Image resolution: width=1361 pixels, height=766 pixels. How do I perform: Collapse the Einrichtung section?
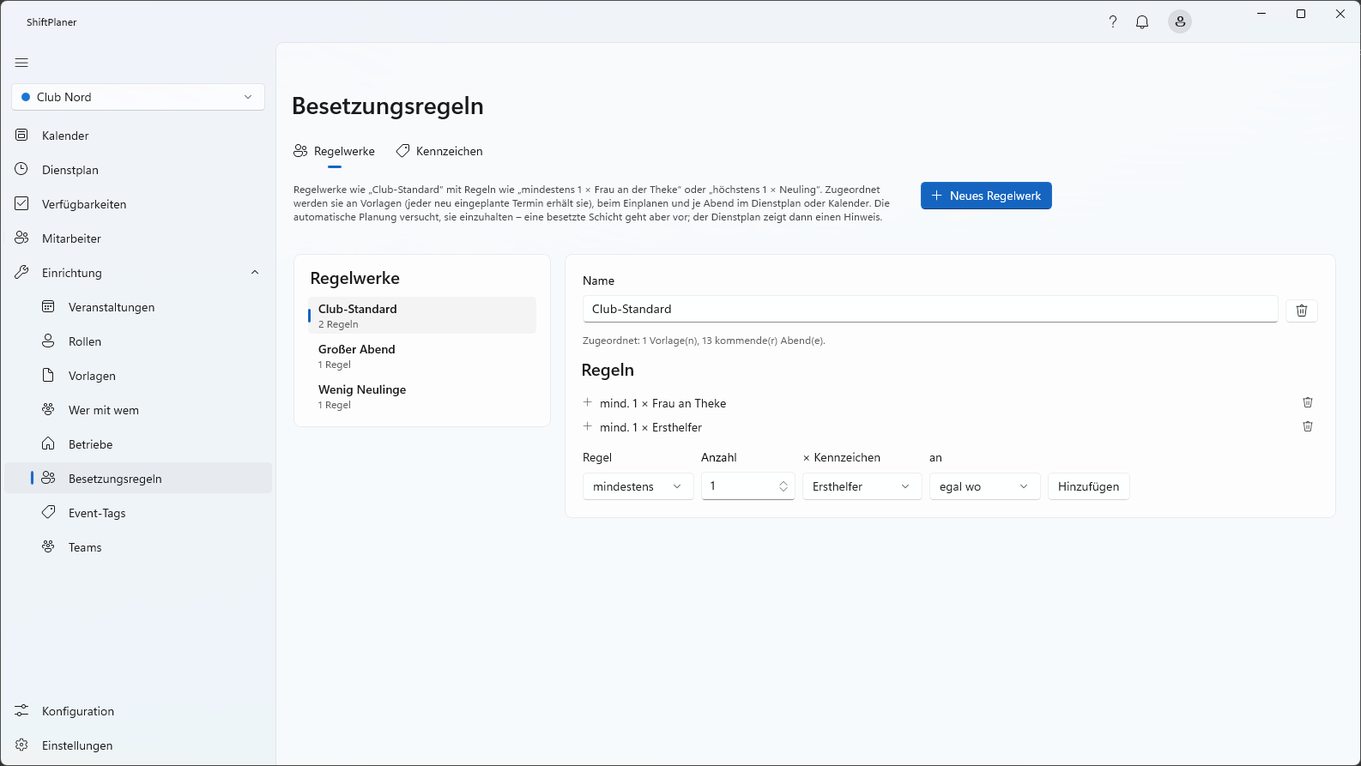(x=255, y=273)
